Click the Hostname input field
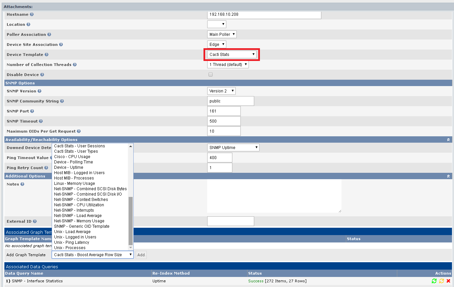Image resolution: width=454 pixels, height=287 pixels. pos(264,15)
